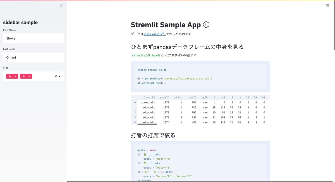Open the Streamlit hamburger menu
Viewport: 335px width, 182px height.
click(328, 6)
